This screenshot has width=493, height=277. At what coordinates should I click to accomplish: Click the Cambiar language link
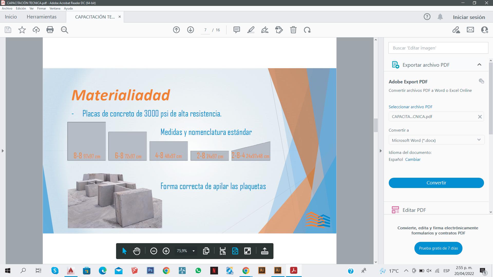413,159
